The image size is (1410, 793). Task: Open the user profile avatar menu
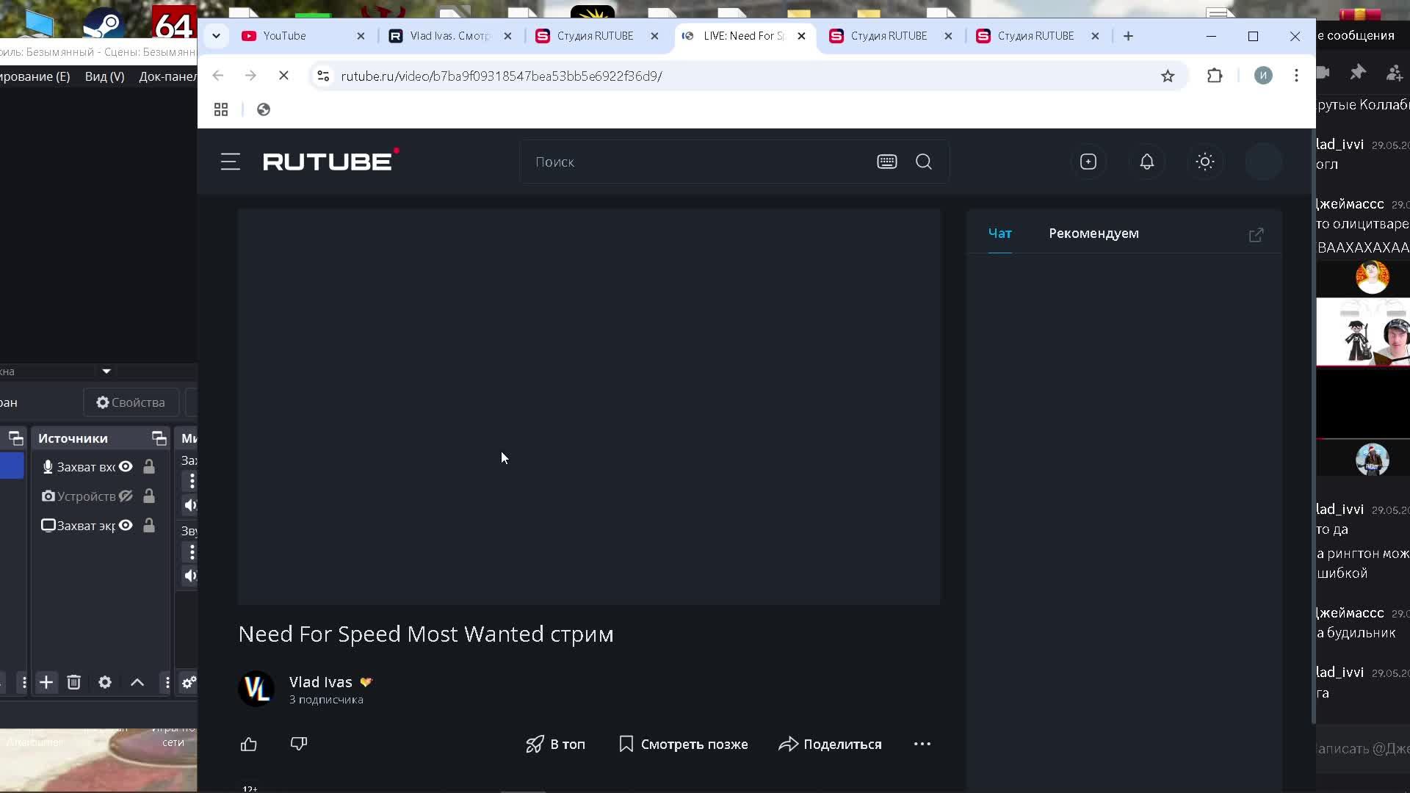(x=1264, y=162)
